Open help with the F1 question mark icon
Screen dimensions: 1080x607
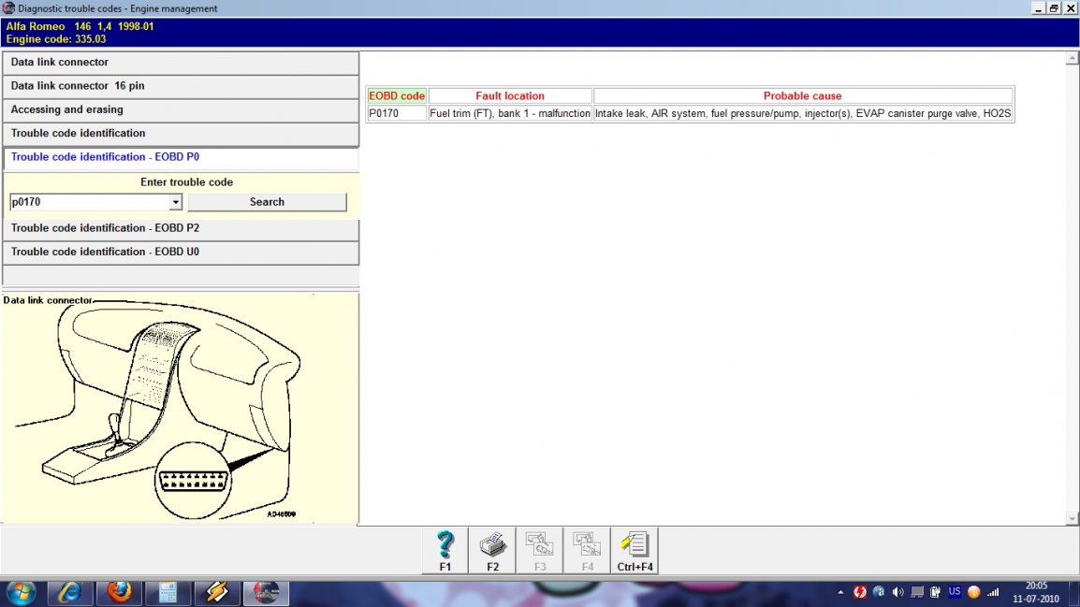(x=445, y=550)
